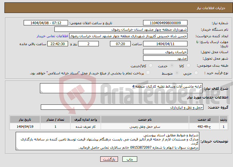This screenshot has height=167, width=233.
Task: Click the buyer organization name field
Action: (121, 30)
